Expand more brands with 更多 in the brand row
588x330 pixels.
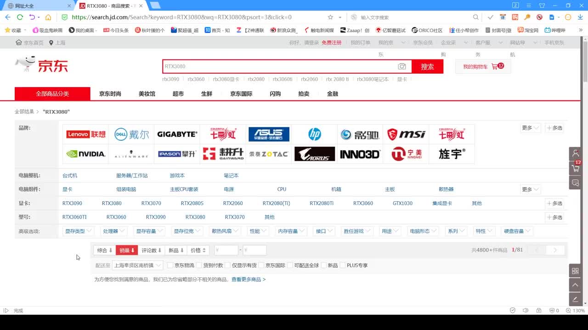[530, 128]
